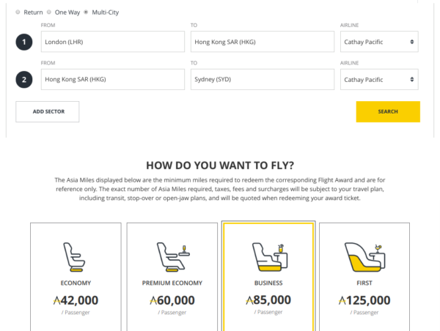Click the Premium Economy seat icon

[x=172, y=256]
